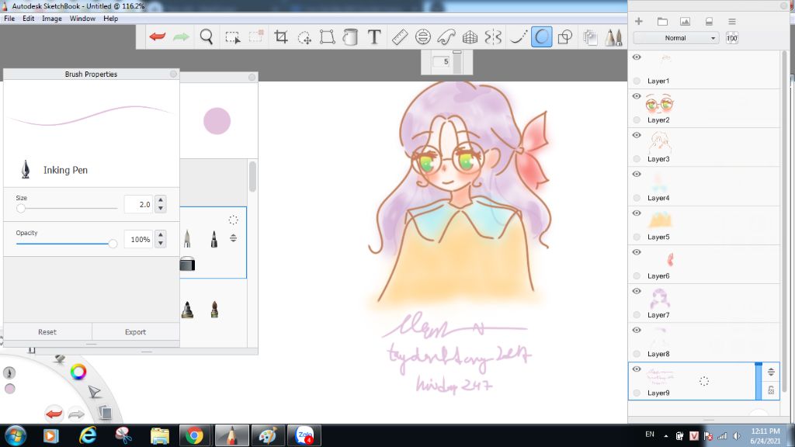The width and height of the screenshot is (795, 447).
Task: Click the brush Size slider handle
Action: [x=21, y=208]
